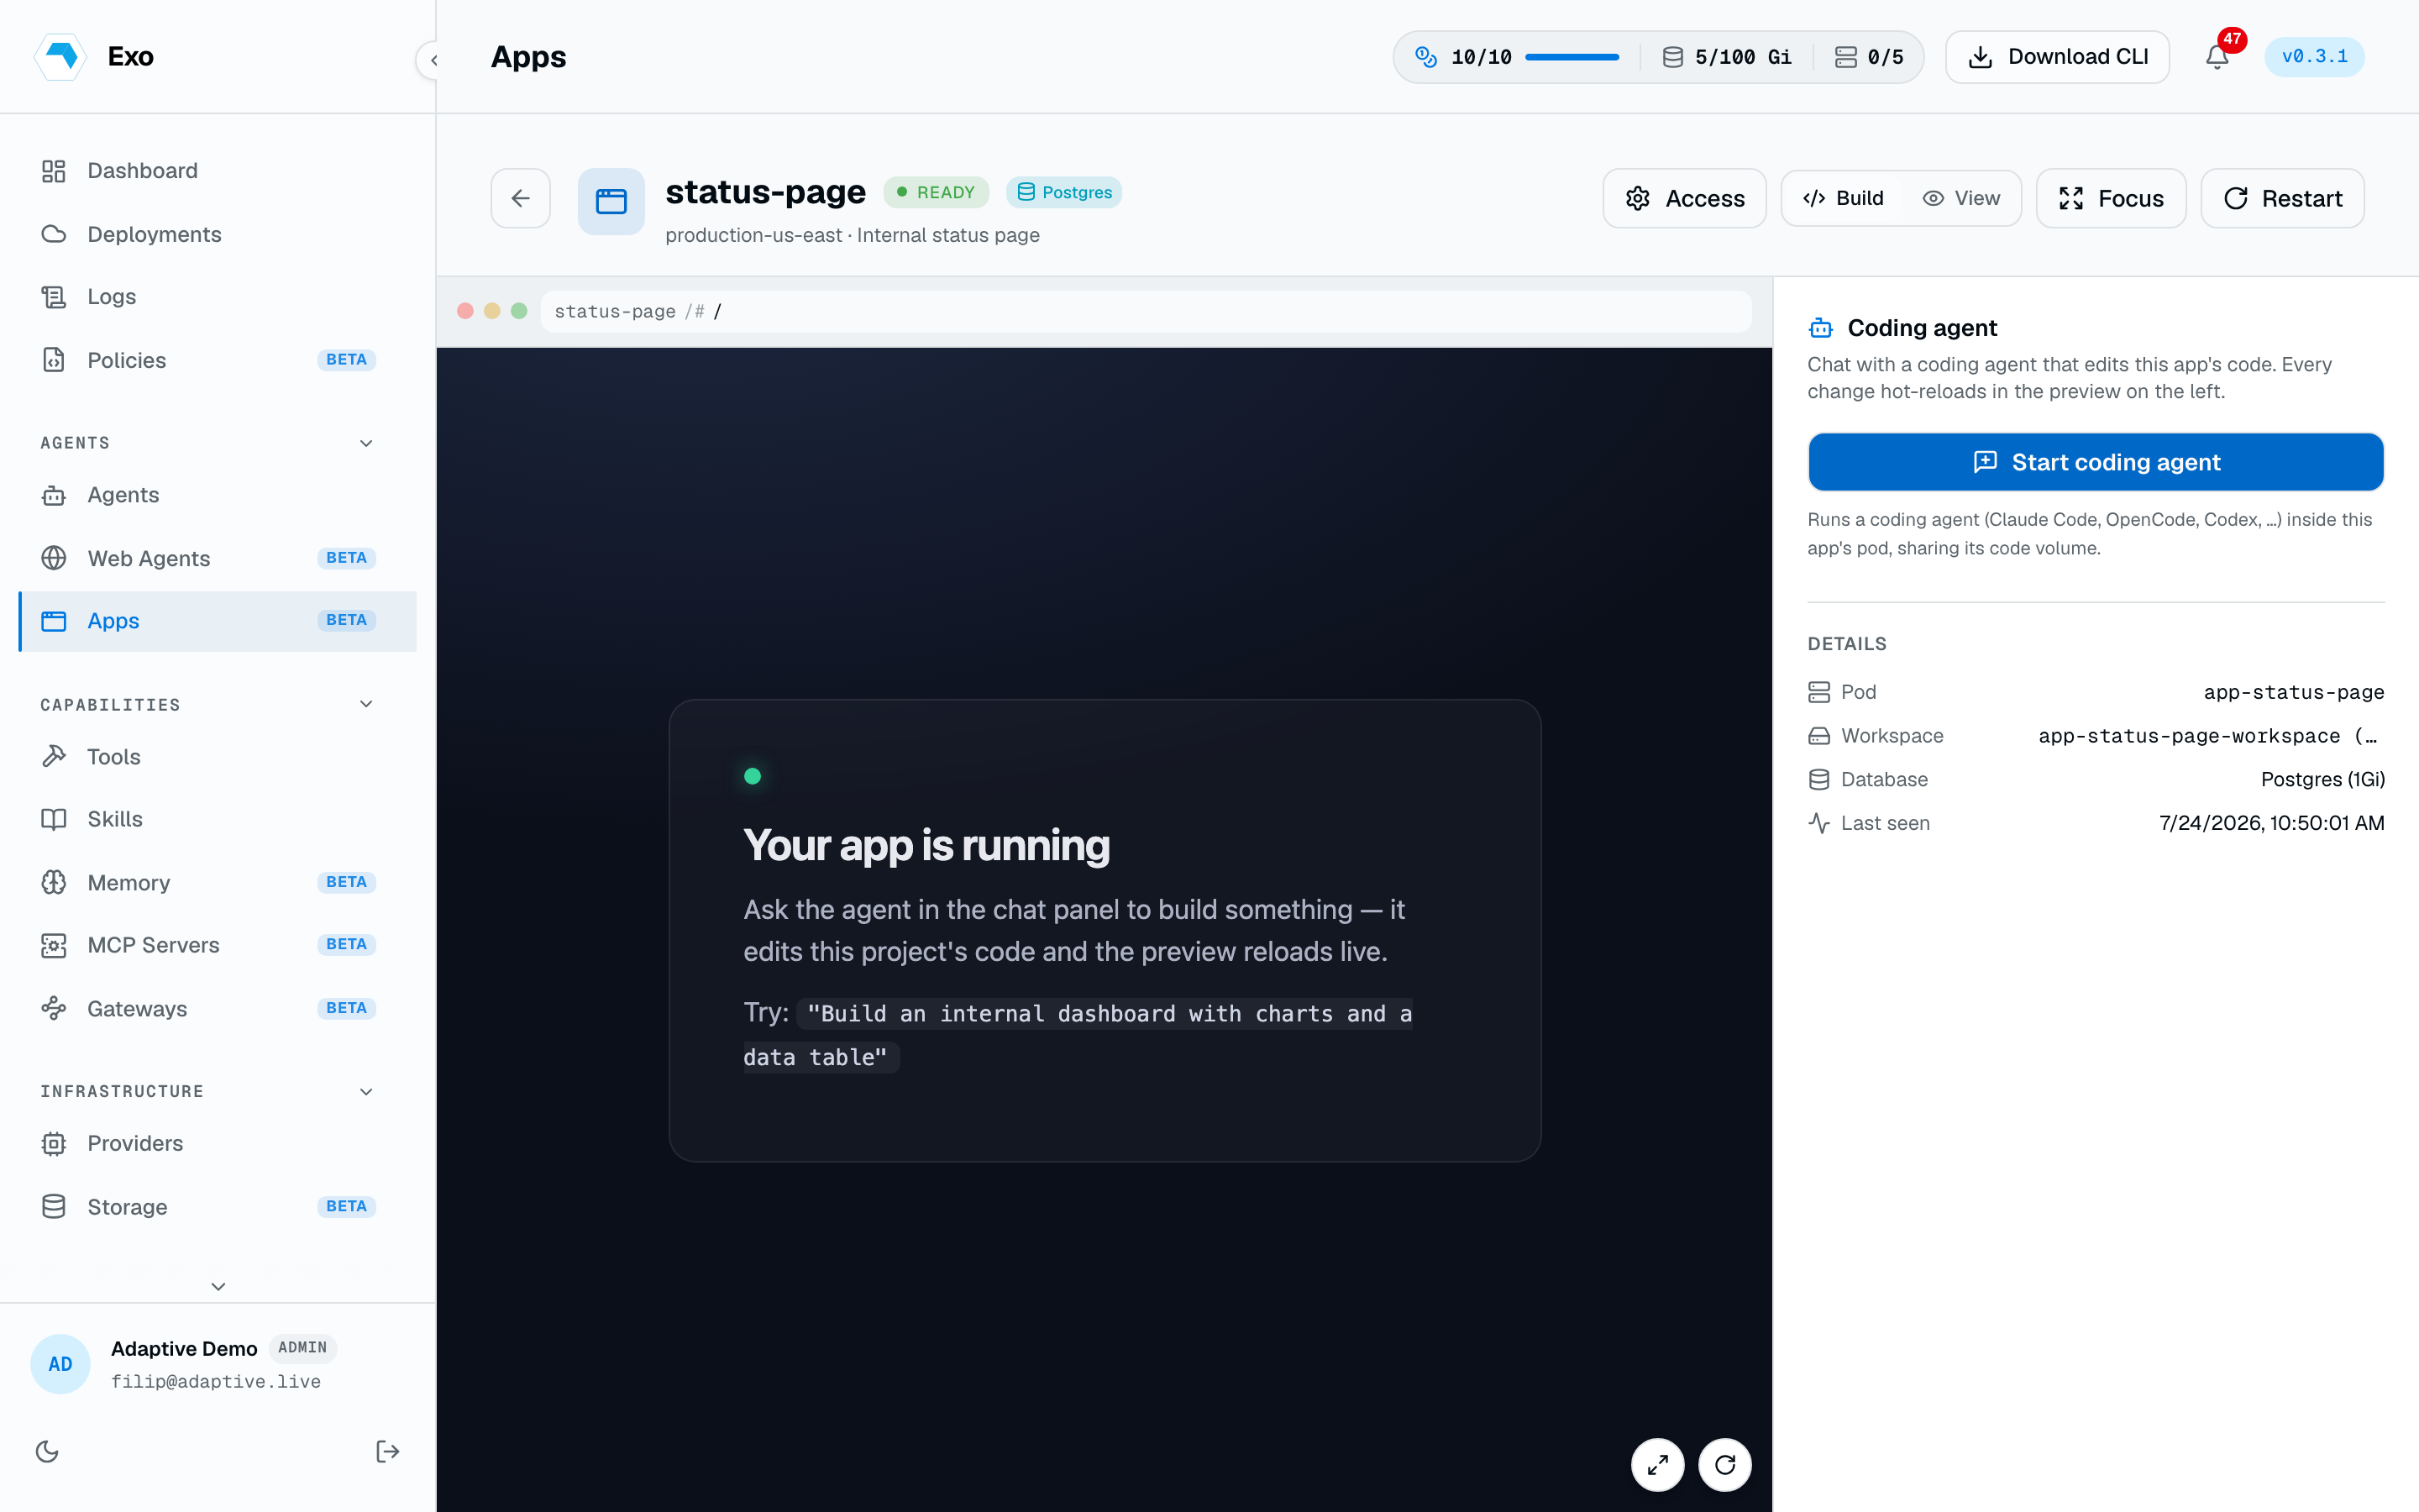Click the Last seen activity icon
This screenshot has width=2419, height=1512.
click(x=1819, y=823)
